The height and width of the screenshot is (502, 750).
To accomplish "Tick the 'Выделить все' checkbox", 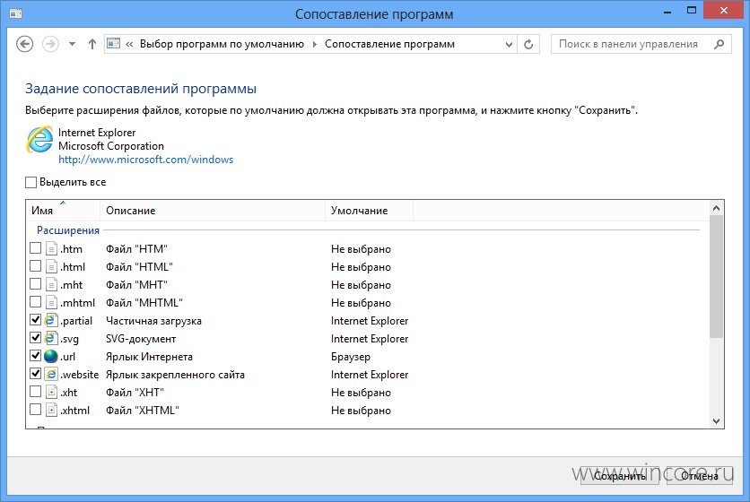I will pos(31,182).
